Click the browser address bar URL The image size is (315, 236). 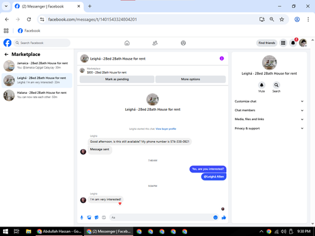(93, 20)
